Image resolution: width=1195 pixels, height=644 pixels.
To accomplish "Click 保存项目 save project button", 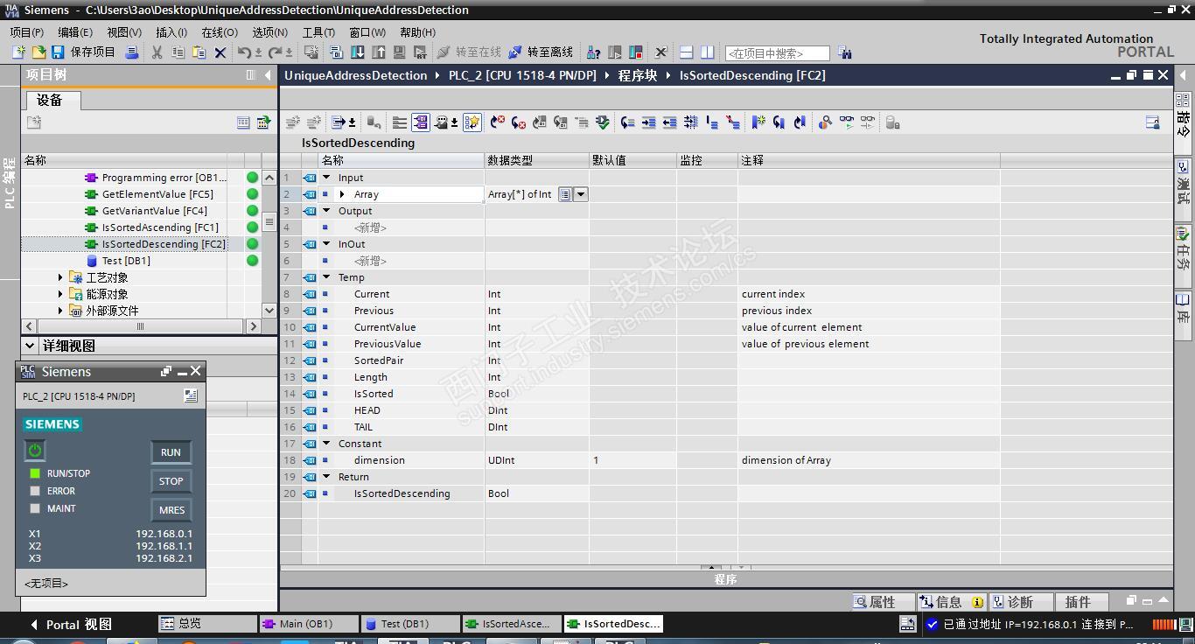I will (83, 52).
